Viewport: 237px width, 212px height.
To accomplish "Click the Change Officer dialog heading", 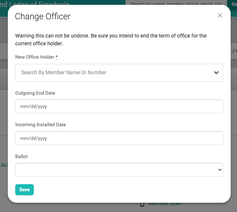I will tap(43, 16).
